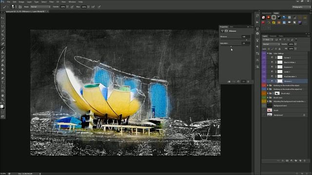Screen dimensions: 312x175
Task: Click the foreground color swatch
Action: 2,106
